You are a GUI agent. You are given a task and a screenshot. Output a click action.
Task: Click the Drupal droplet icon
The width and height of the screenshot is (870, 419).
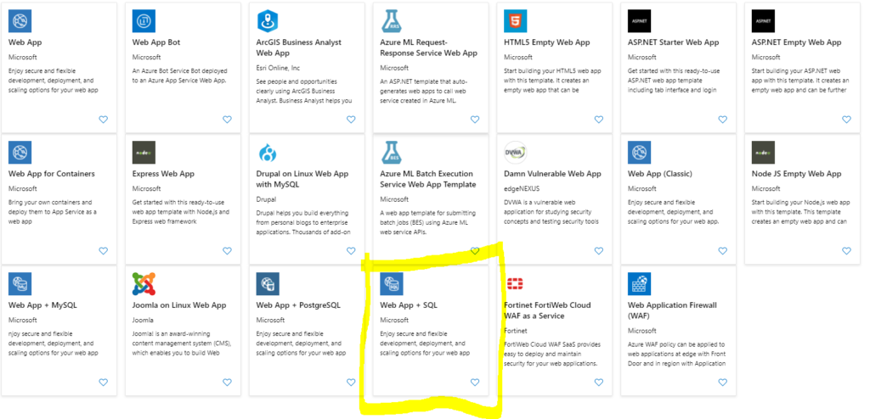268,153
